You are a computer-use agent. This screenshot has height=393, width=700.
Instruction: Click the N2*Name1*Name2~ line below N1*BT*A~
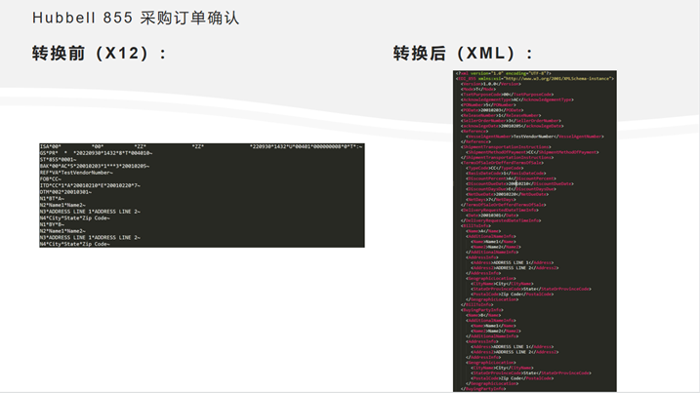coord(62,205)
